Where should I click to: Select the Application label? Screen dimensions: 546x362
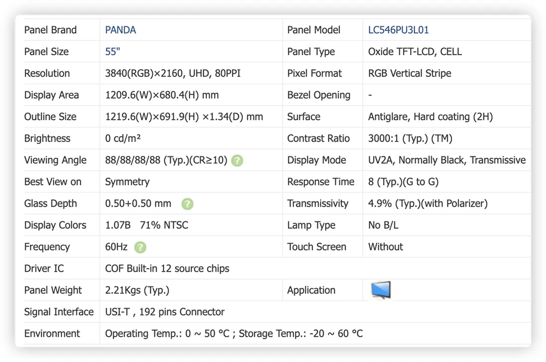(x=311, y=290)
